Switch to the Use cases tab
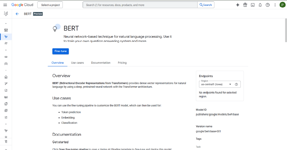This screenshot has height=150, width=287. pos(77,63)
